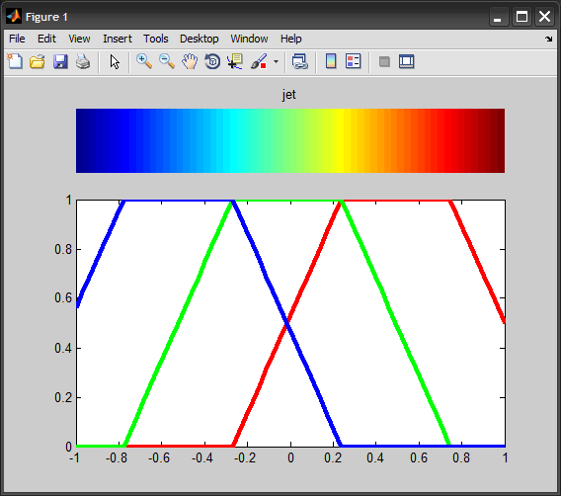The width and height of the screenshot is (561, 496).
Task: Activate the Pan hand tool
Action: (x=190, y=61)
